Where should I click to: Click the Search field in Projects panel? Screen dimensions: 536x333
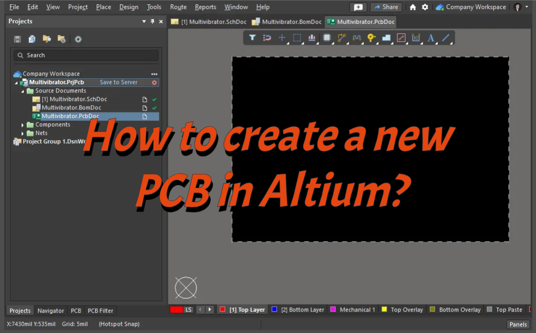click(x=86, y=55)
